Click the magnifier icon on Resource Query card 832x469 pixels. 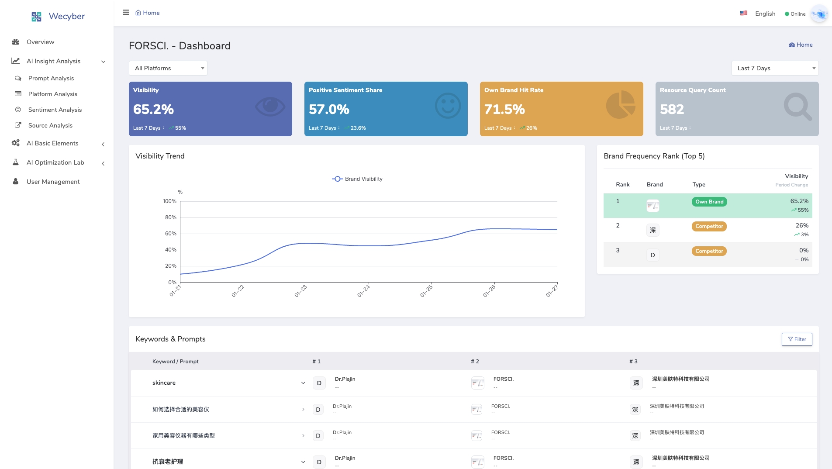click(797, 107)
